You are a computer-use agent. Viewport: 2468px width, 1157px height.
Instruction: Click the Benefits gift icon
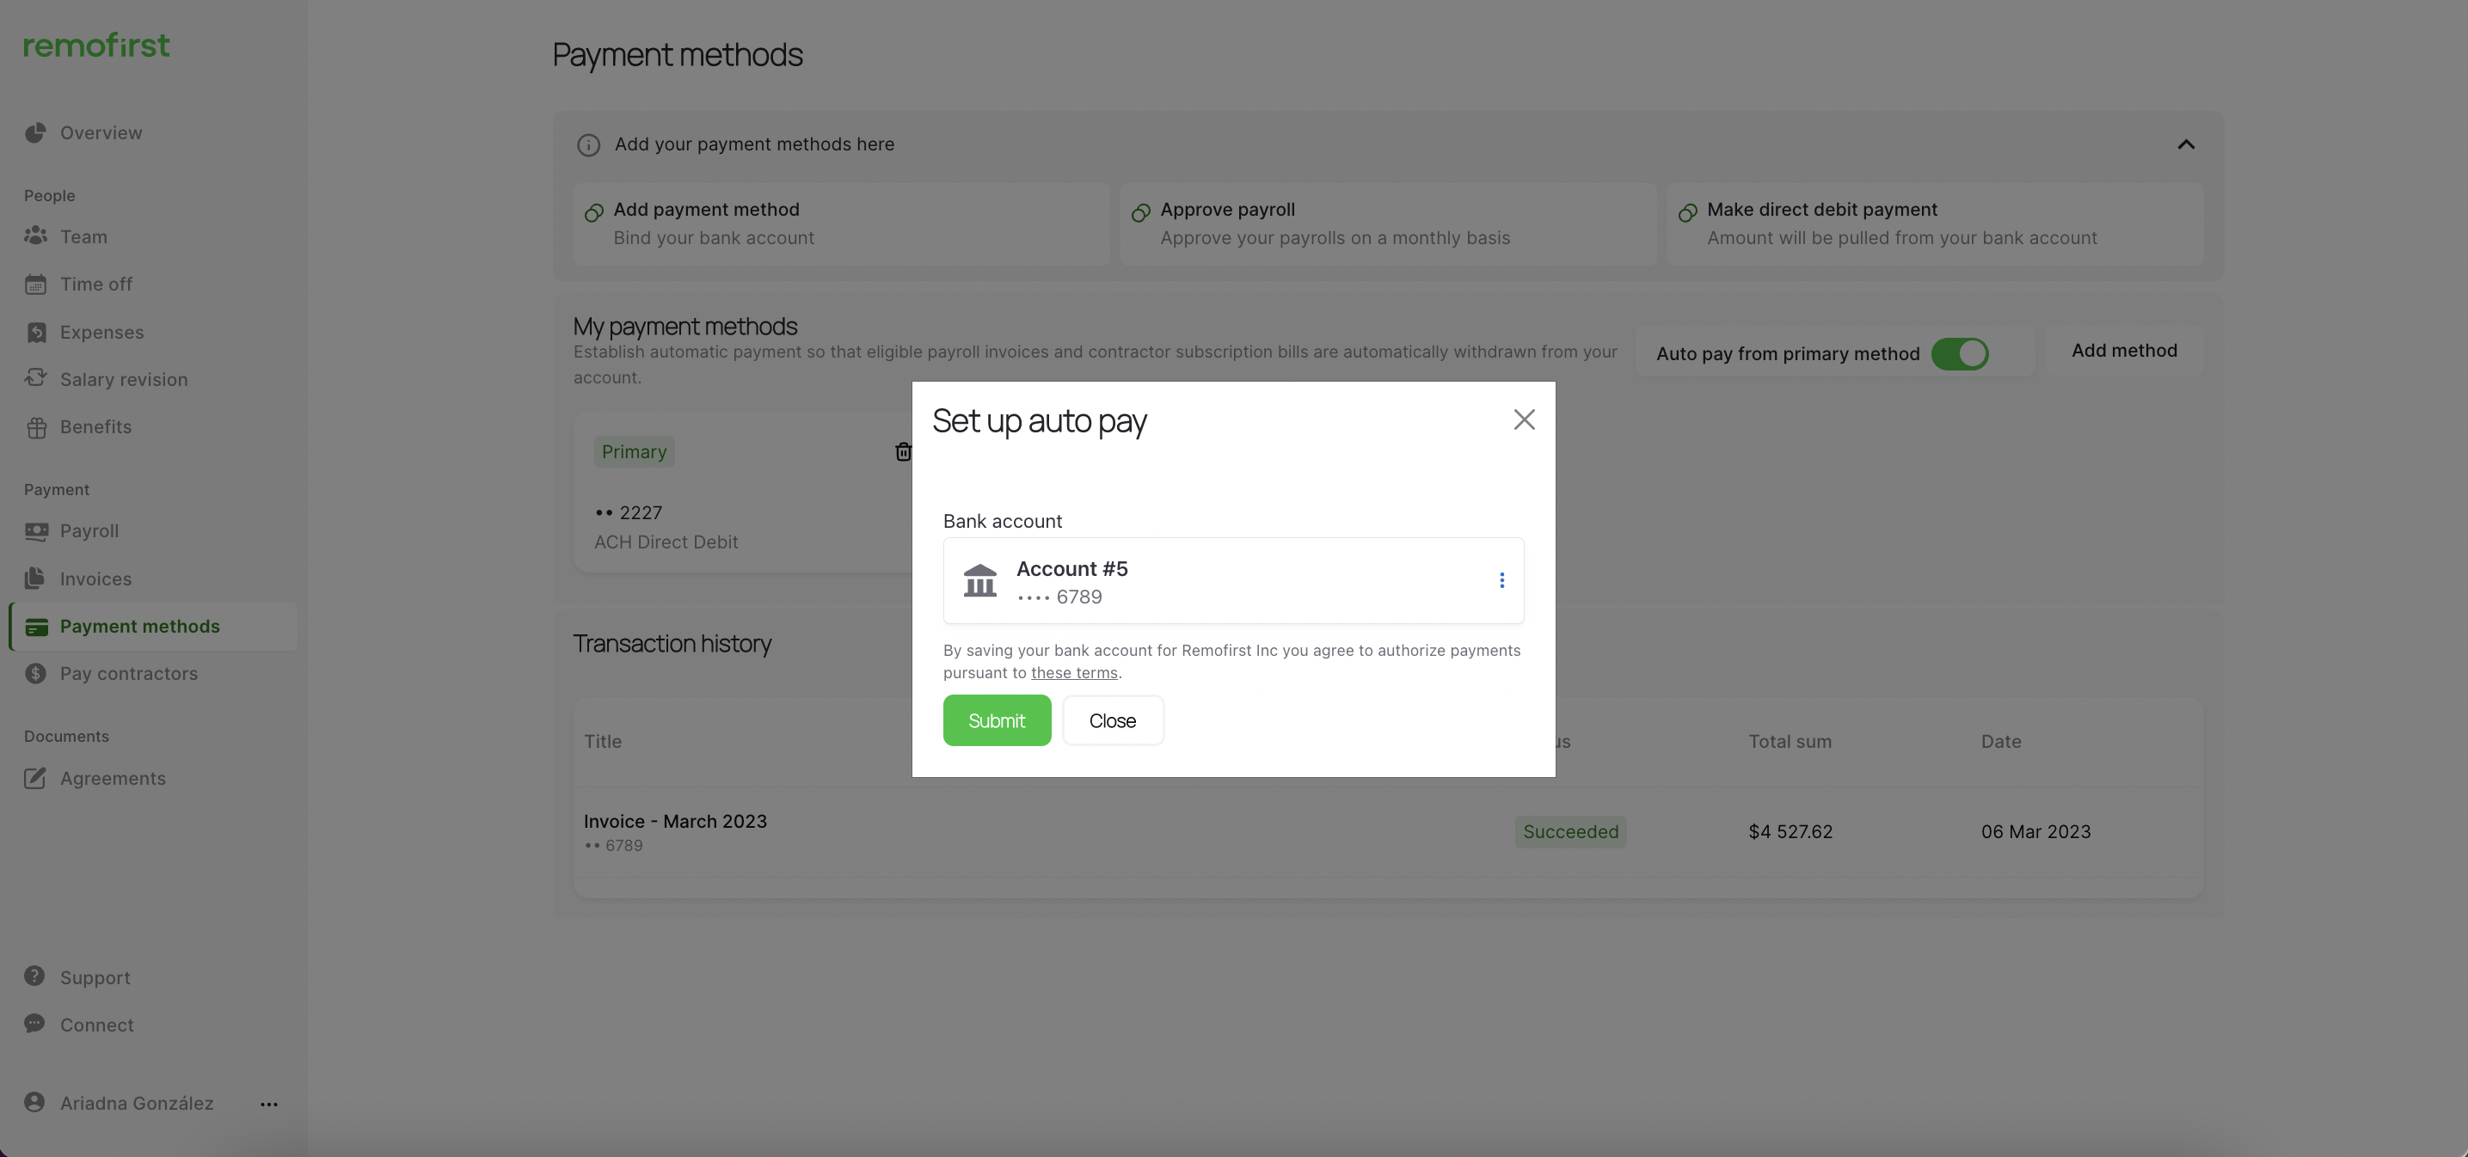click(x=35, y=427)
